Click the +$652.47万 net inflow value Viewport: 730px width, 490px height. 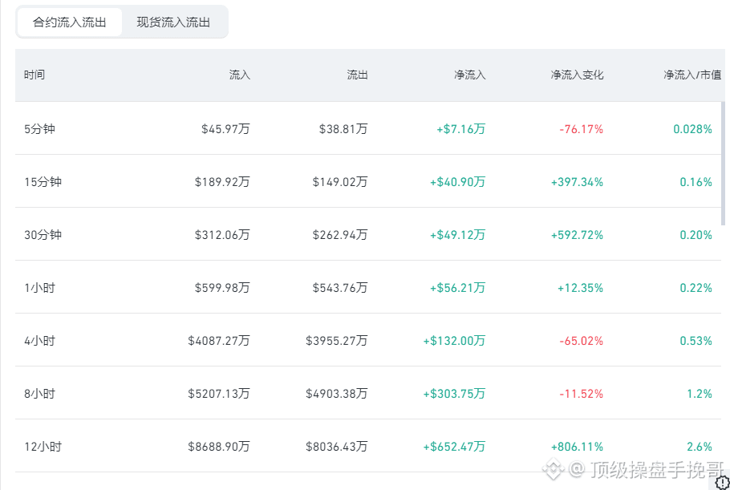[454, 447]
